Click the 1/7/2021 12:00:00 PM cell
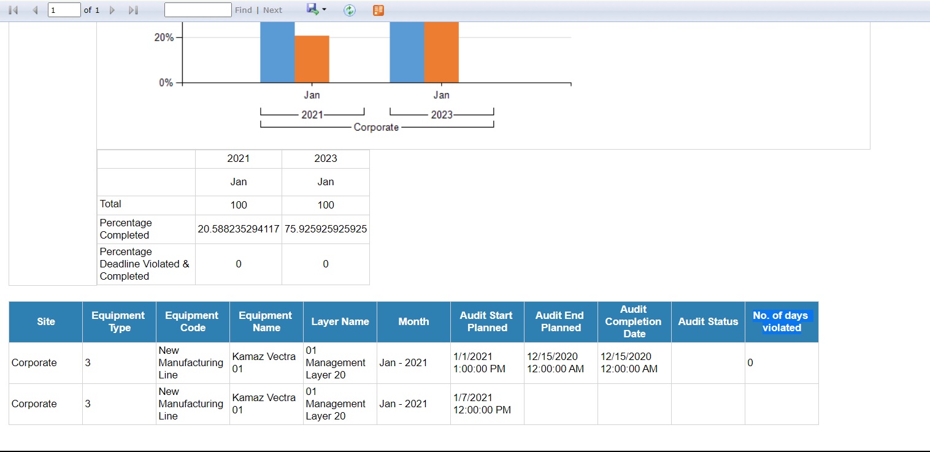930x452 pixels. coord(487,404)
